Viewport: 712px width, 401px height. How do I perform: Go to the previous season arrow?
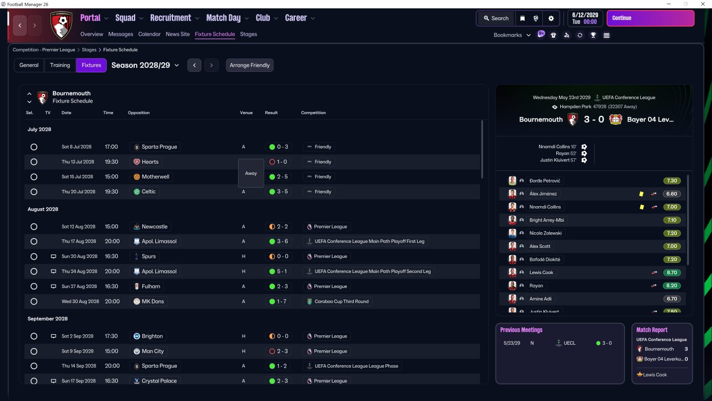click(x=194, y=65)
